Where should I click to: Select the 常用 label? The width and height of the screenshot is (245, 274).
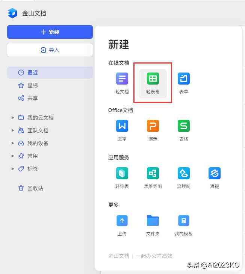click(32, 156)
